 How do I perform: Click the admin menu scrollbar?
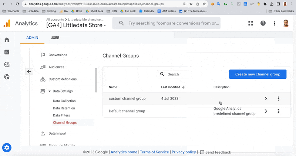pos(96,80)
